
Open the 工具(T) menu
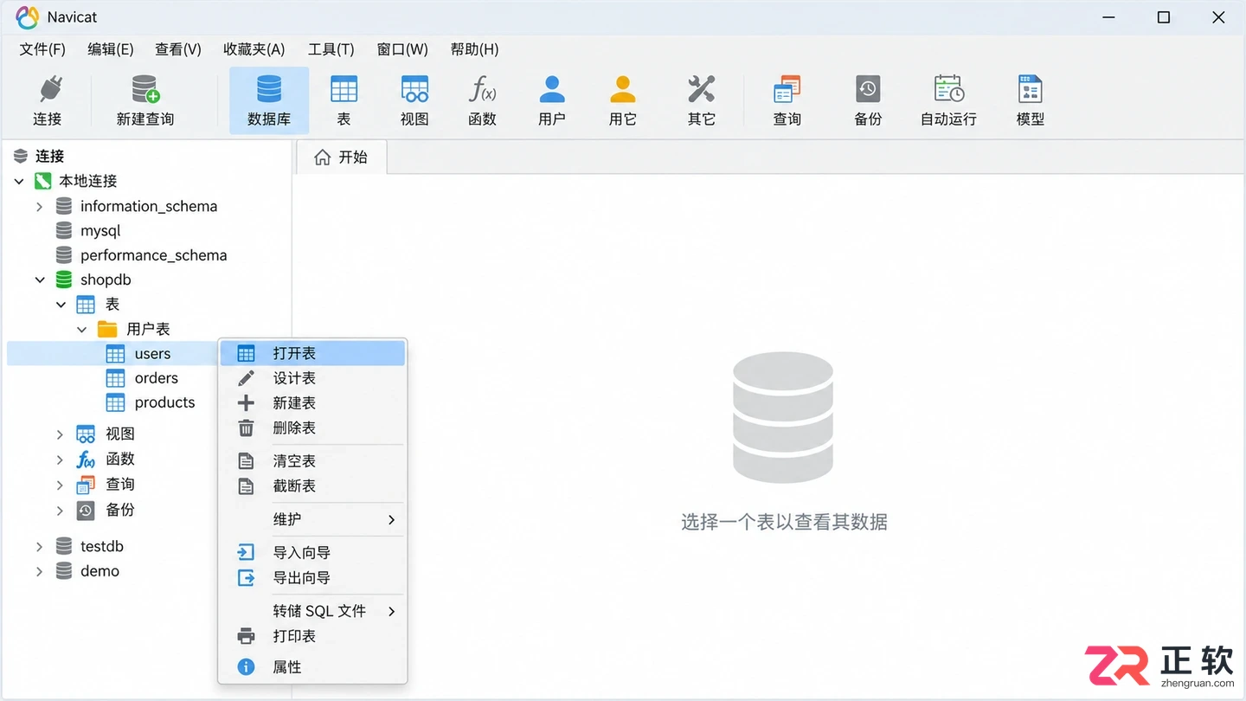click(x=331, y=49)
